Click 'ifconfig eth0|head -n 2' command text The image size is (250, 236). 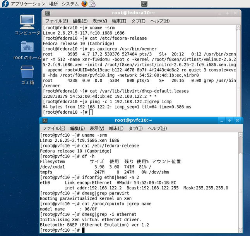111,177
